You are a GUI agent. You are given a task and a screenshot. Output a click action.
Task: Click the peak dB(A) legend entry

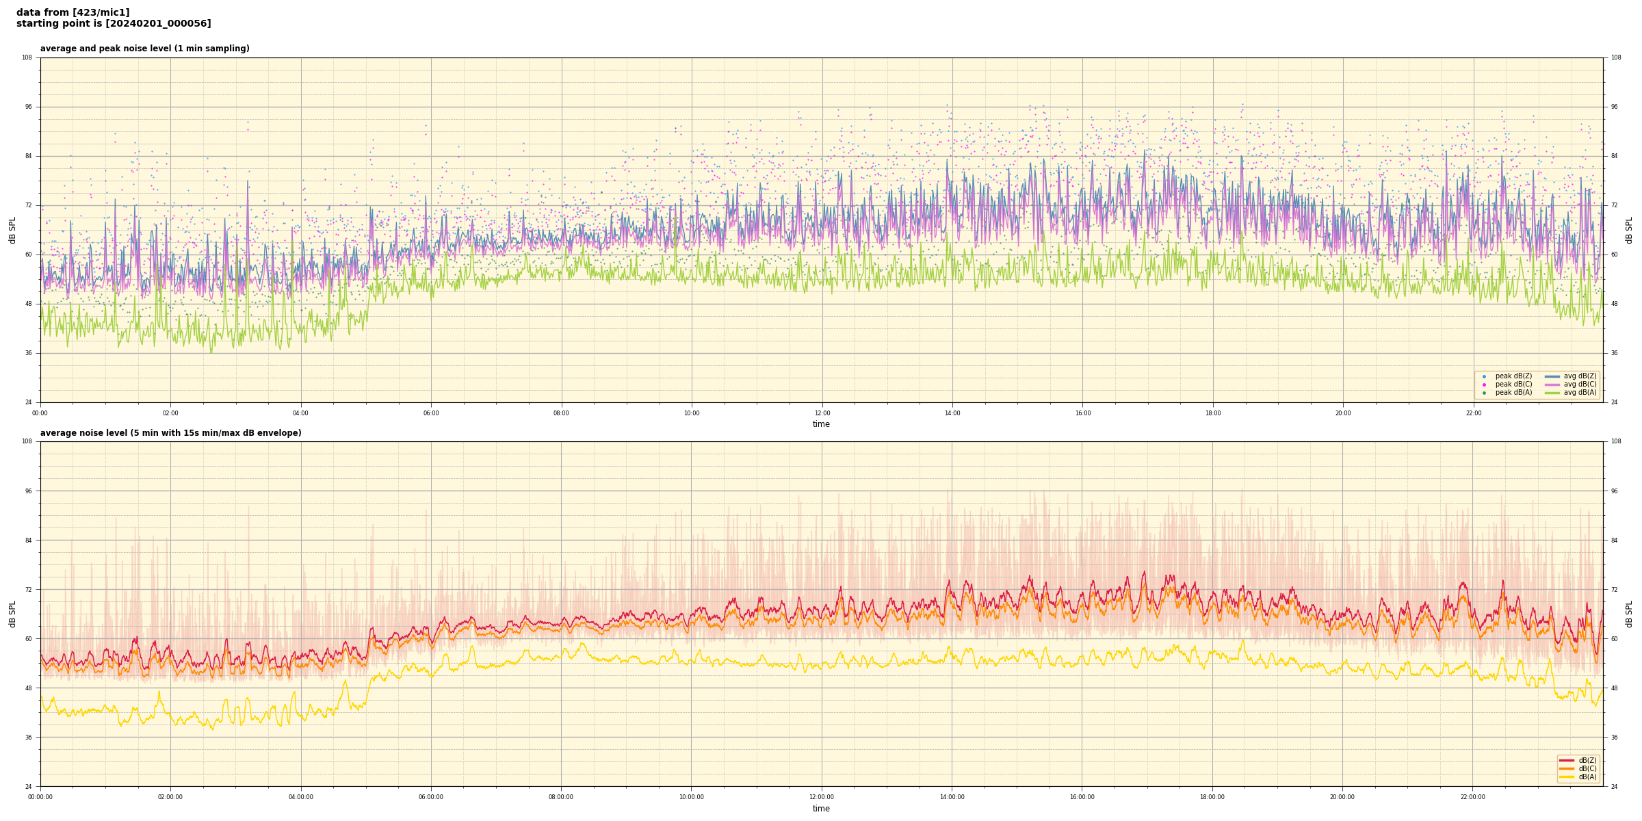(x=1513, y=393)
